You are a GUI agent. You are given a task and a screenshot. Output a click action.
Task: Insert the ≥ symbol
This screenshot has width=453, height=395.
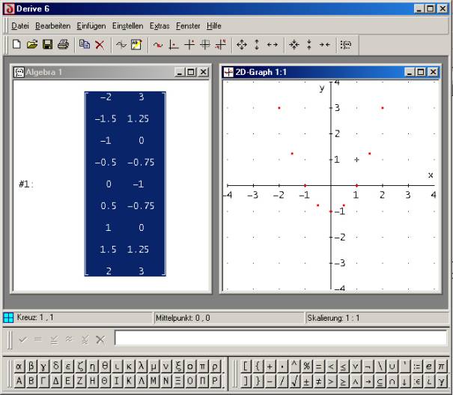343,381
